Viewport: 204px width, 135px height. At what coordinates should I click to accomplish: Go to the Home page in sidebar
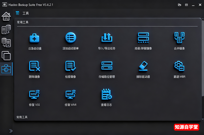[6, 16]
